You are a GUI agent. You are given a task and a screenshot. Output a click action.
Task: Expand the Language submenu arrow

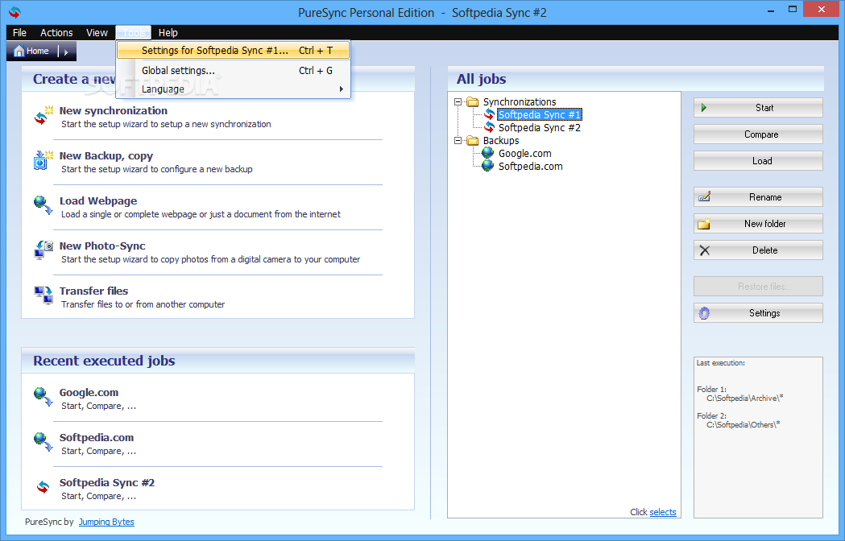341,89
